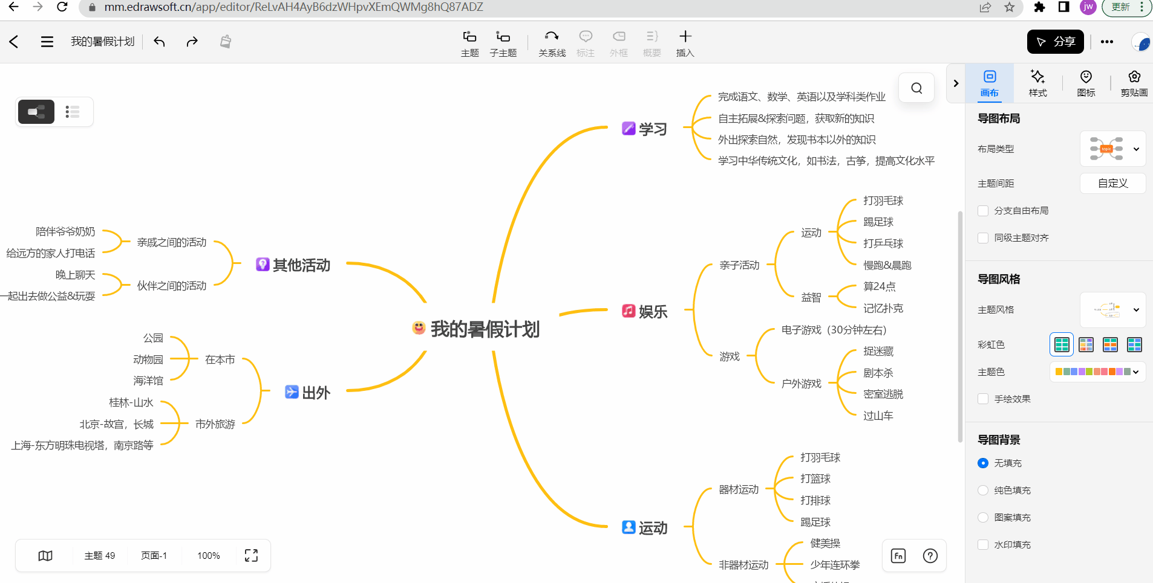Open the 100% zoom level control
Viewport: 1153px width, 583px height.
point(209,556)
